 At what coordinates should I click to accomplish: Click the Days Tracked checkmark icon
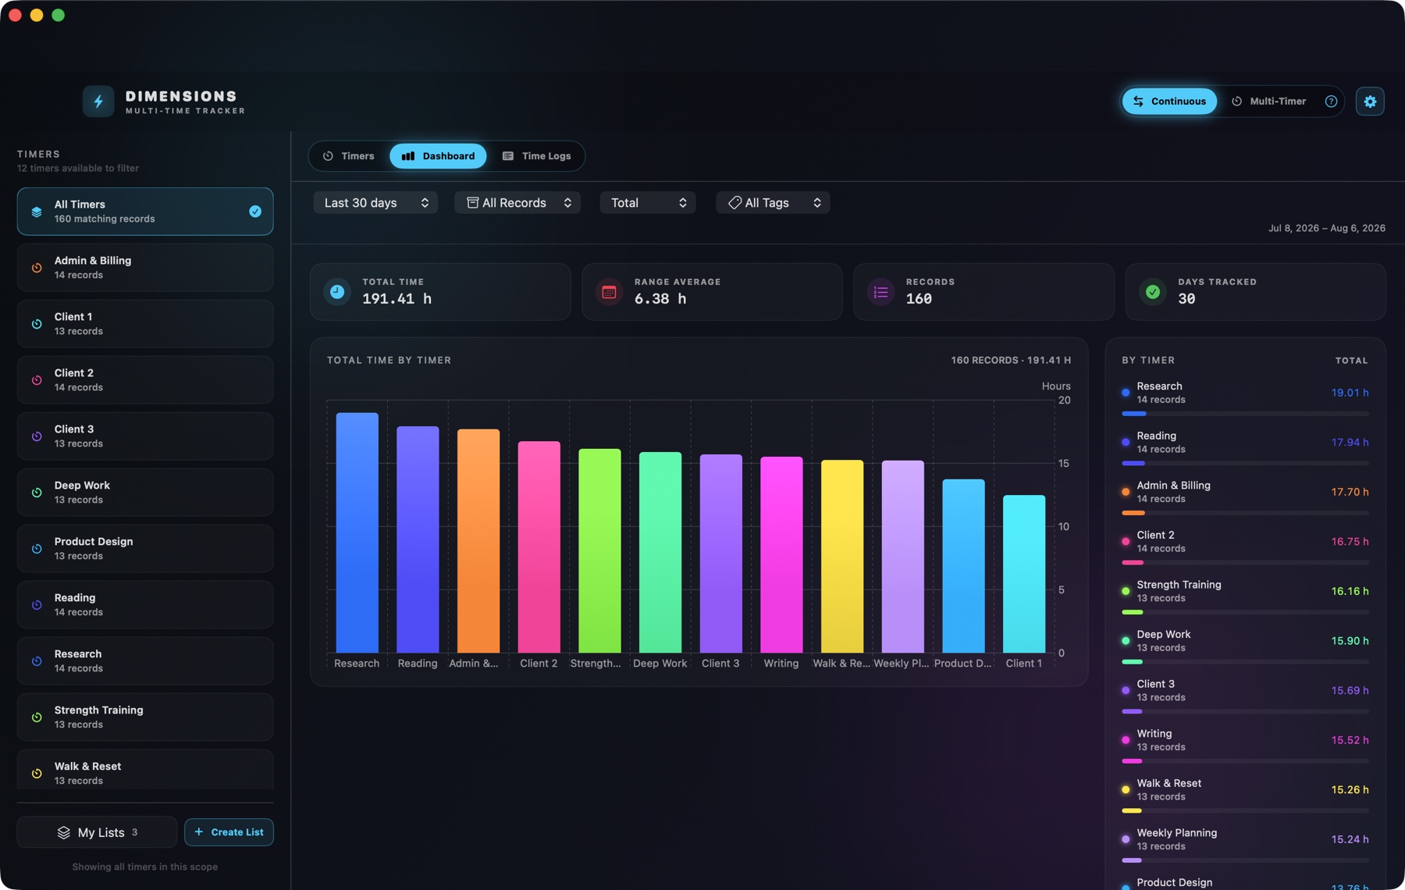(x=1152, y=292)
